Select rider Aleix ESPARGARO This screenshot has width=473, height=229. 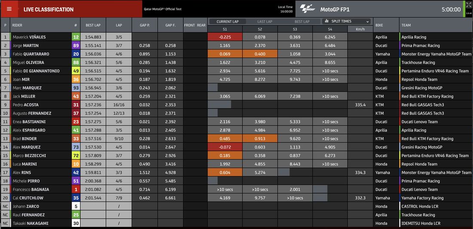(x=28, y=130)
